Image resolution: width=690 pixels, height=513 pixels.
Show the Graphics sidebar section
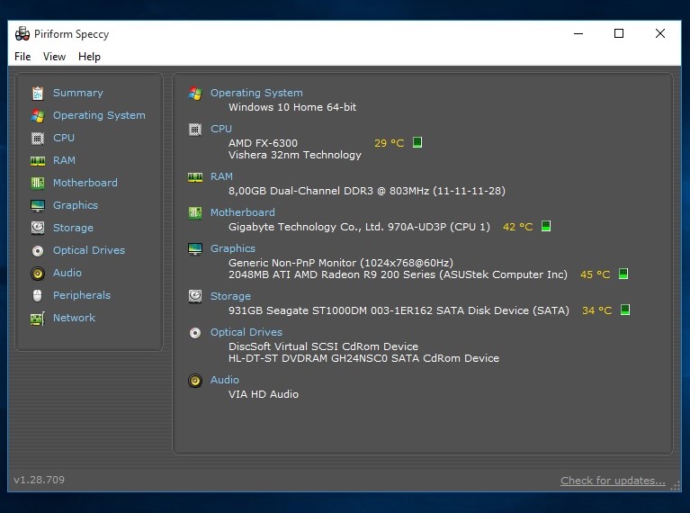pos(76,205)
